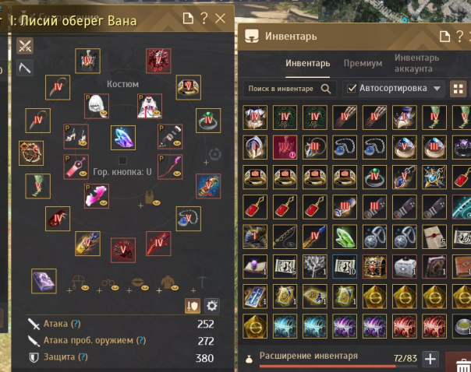The height and width of the screenshot is (372, 471).
Task: Open the inventory trash can icon
Action: click(461, 365)
